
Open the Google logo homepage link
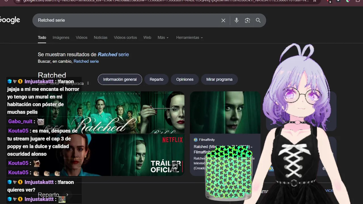pyautogui.click(x=10, y=20)
